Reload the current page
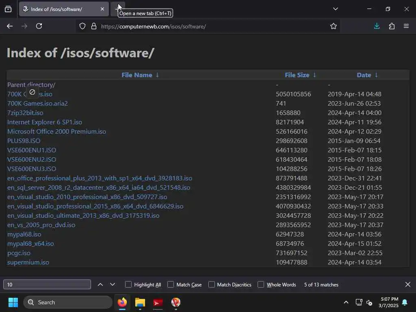The image size is (416, 312). pos(39,26)
